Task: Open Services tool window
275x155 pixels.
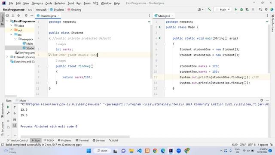Action: coord(98,140)
